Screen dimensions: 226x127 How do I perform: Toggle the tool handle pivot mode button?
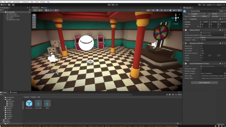(35, 10)
